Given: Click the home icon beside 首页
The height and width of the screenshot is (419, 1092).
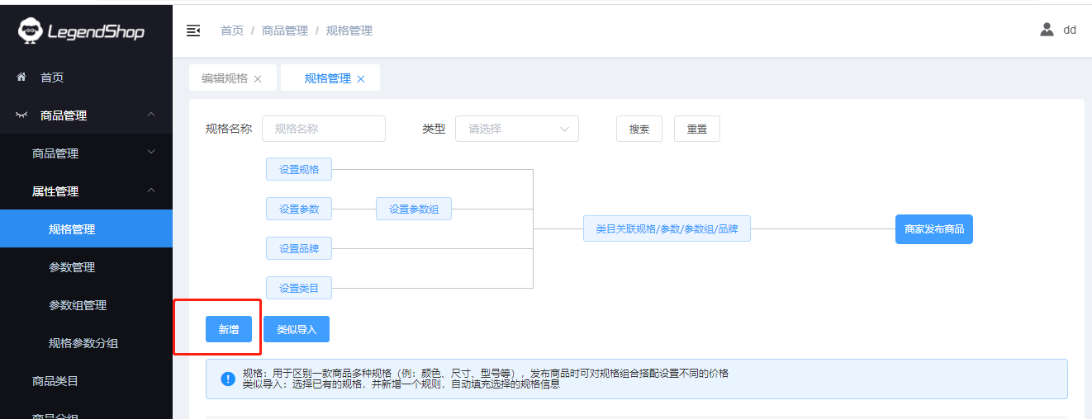Looking at the screenshot, I should [x=21, y=77].
